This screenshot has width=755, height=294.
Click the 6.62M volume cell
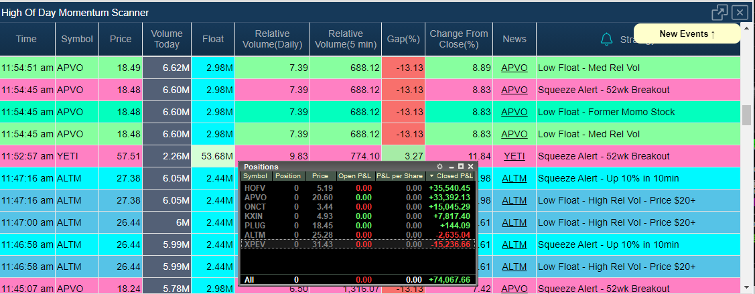pyautogui.click(x=167, y=68)
